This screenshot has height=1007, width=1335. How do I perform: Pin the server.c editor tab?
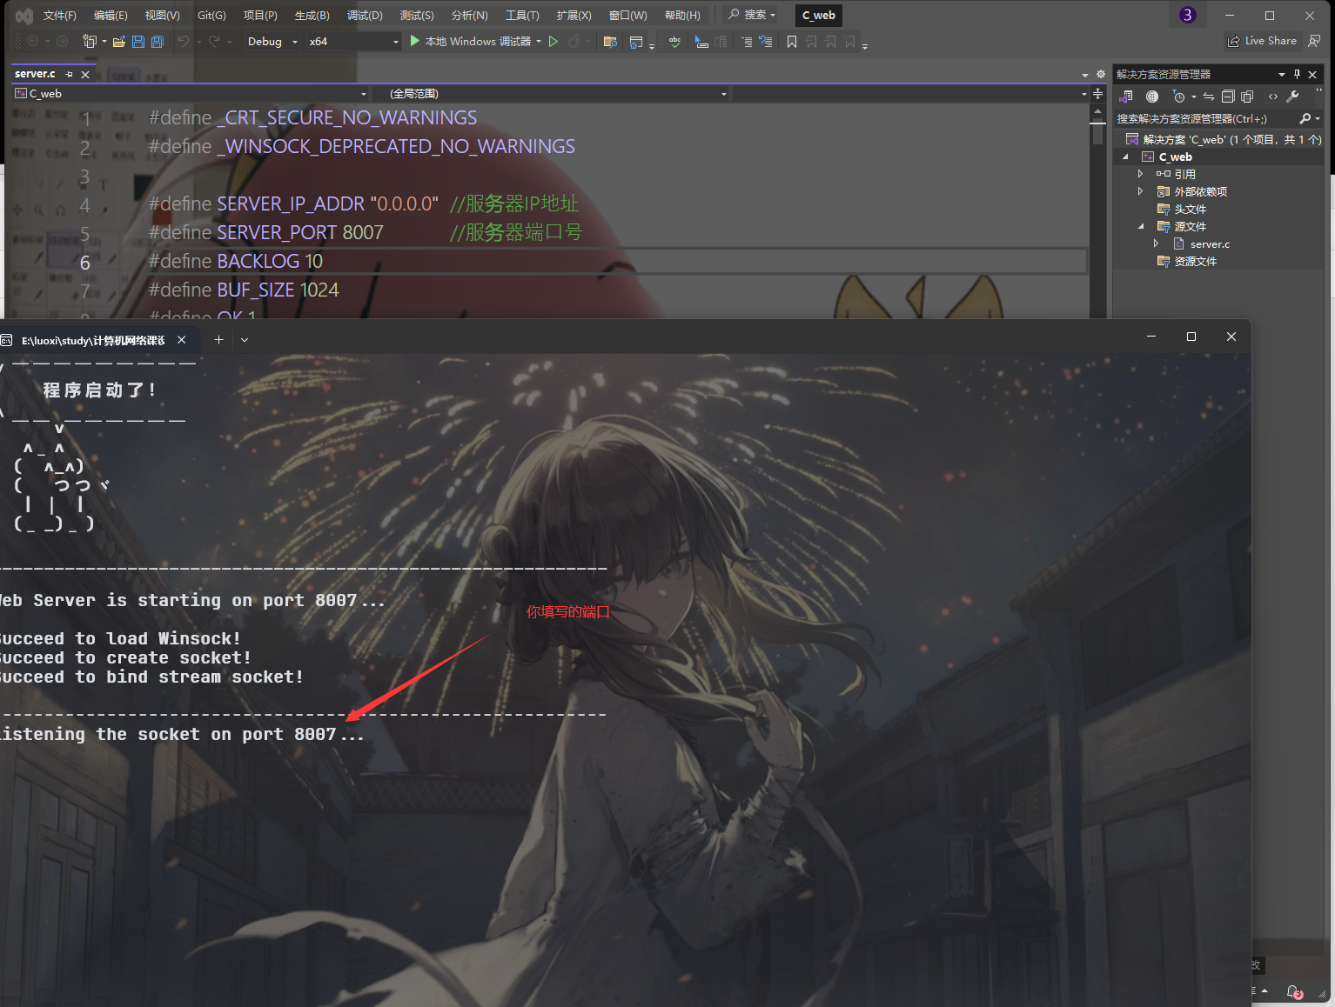tap(70, 74)
